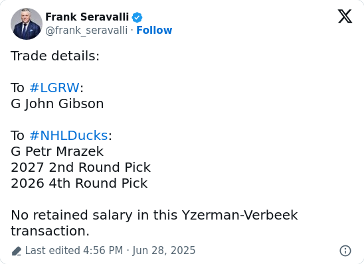Visit the @frank_seravalli handle
The image size is (364, 264).
pos(86,31)
